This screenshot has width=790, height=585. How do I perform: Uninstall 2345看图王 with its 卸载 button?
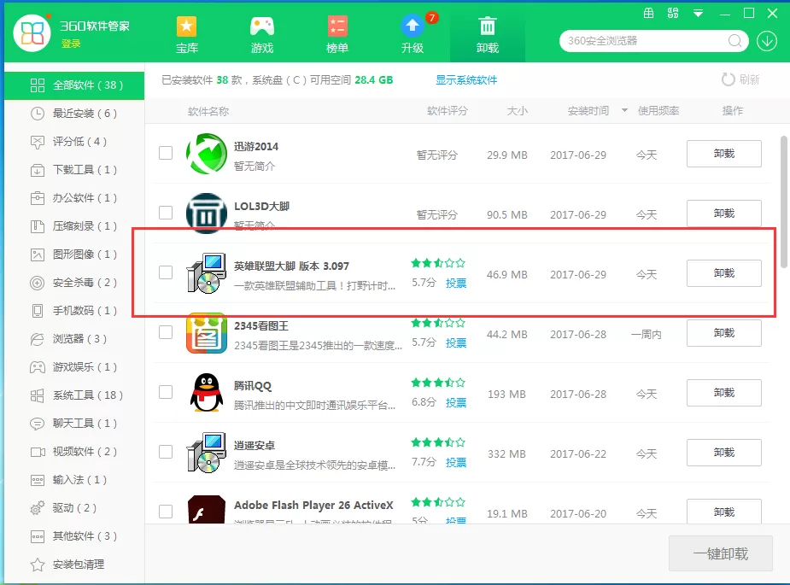click(724, 333)
